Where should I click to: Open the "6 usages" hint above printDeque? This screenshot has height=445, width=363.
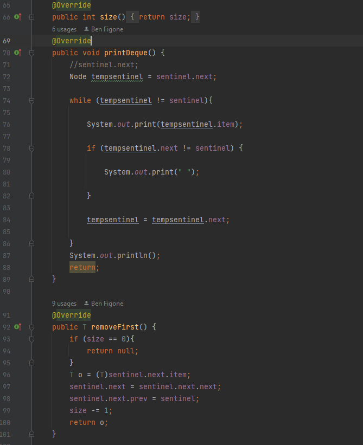(64, 29)
